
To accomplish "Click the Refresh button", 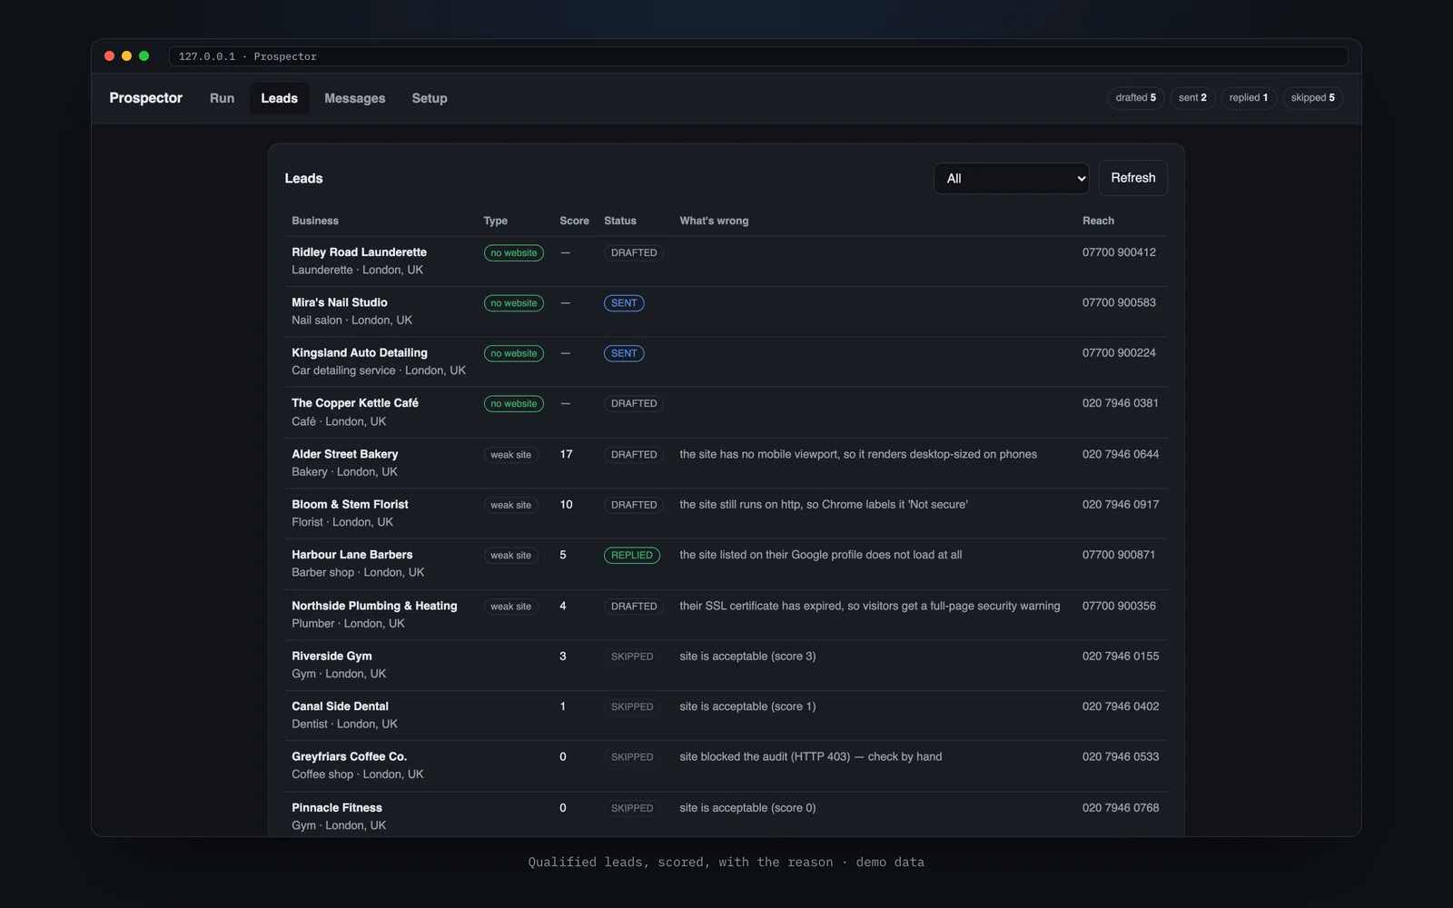I will point(1132,178).
